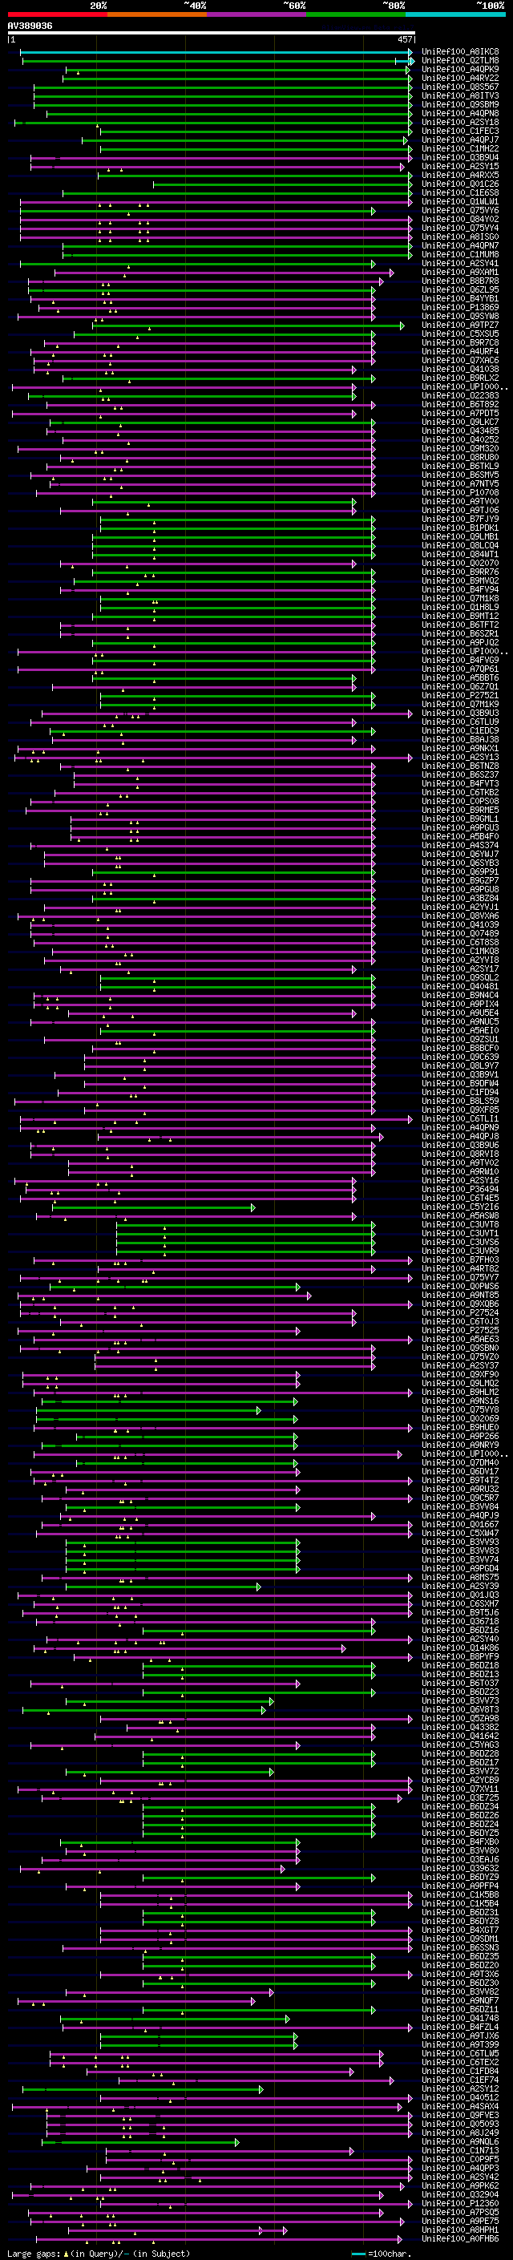This screenshot has height=2260, width=513.
Task: Select the UniRef100_B9DFW4 label
Action: (x=460, y=1084)
